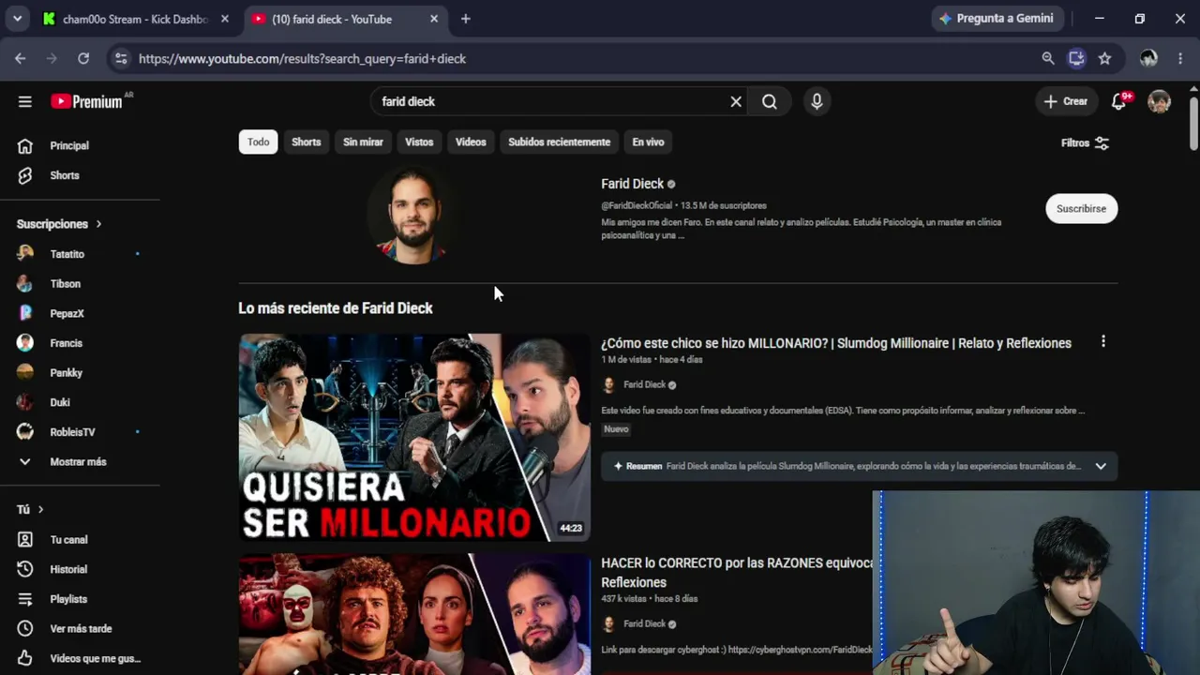Click the magnifier search button

click(x=770, y=101)
